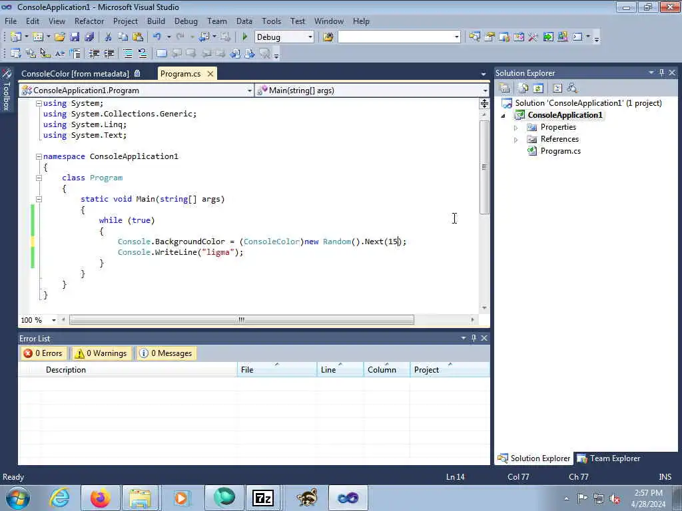Viewport: 682px width, 511px height.
Task: Collapse the static void Main method block
Action: tap(39, 199)
